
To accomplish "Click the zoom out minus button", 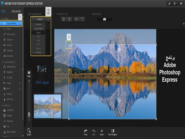I will (29, 120).
